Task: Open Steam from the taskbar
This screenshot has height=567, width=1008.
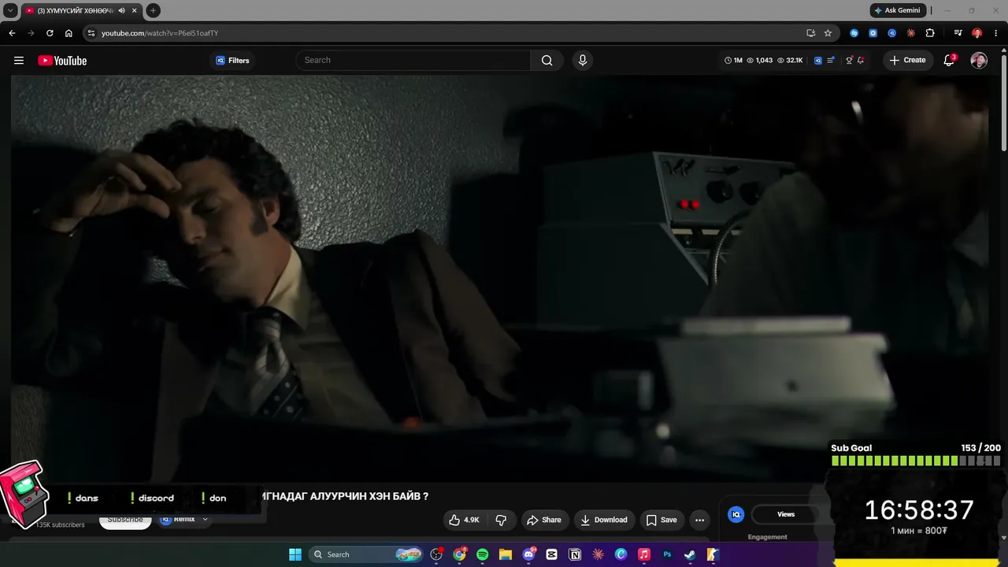Action: coord(690,554)
